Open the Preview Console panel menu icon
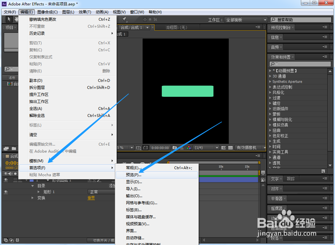This screenshot has width=335, height=245. coord(325,27)
